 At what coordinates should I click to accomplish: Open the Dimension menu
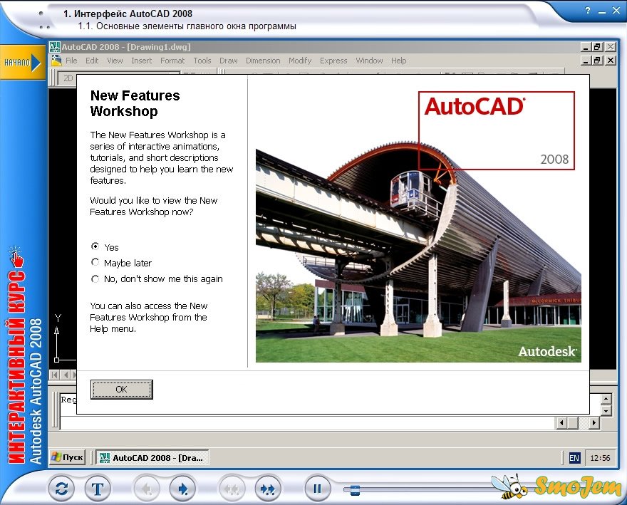coord(263,61)
